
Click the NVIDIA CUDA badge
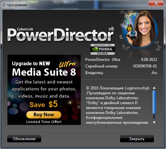tap(103, 49)
